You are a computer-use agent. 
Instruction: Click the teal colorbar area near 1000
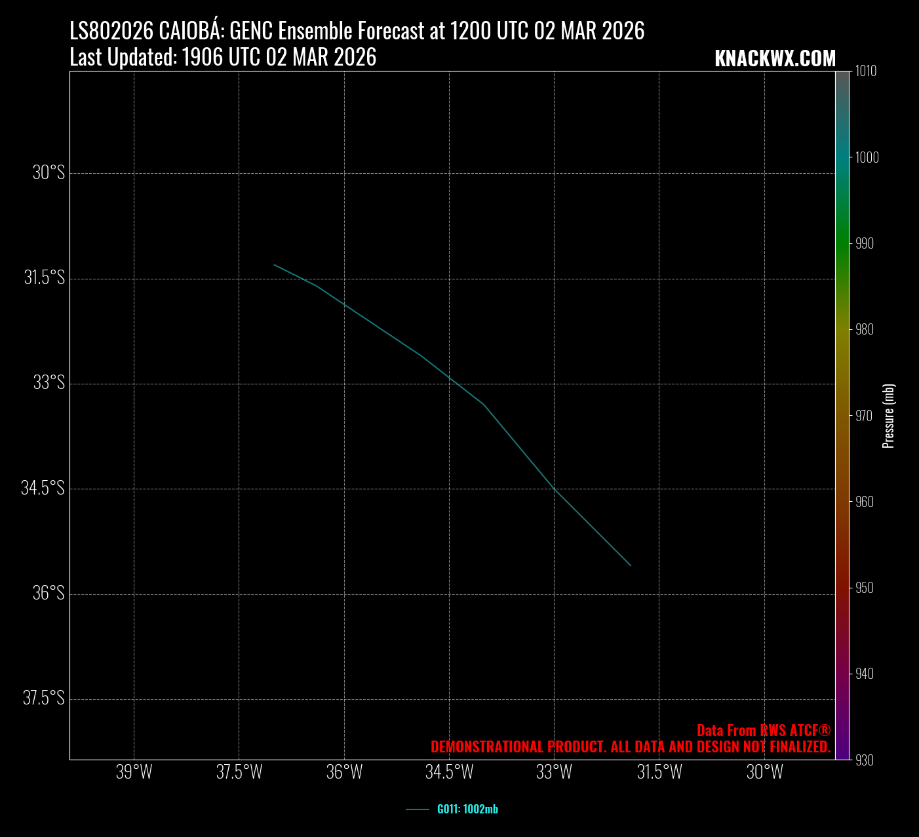[x=842, y=157]
